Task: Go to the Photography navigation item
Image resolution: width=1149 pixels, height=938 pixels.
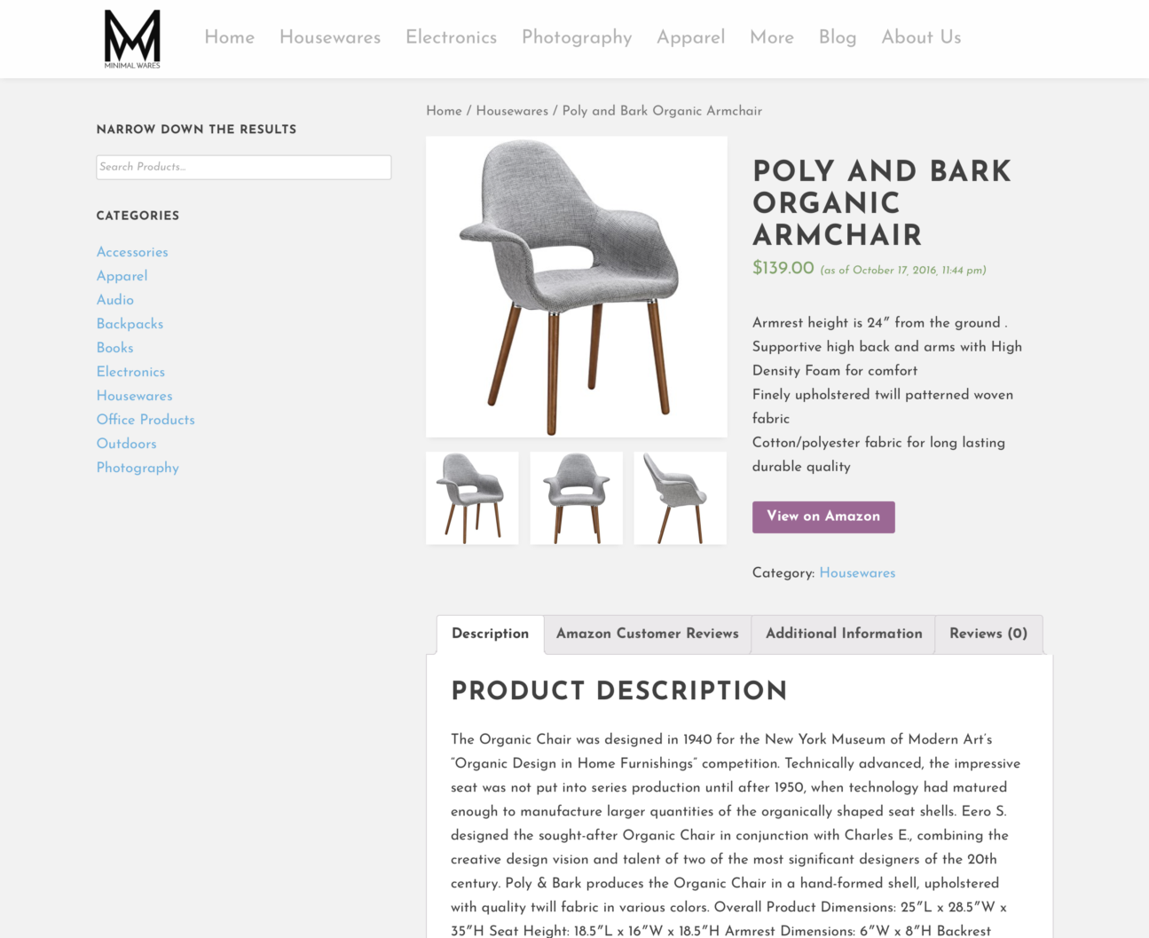Action: pos(577,37)
